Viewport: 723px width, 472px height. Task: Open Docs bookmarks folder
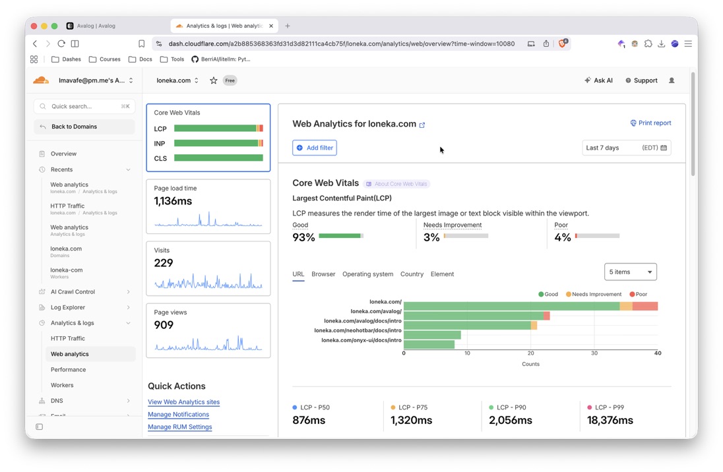[140, 59]
